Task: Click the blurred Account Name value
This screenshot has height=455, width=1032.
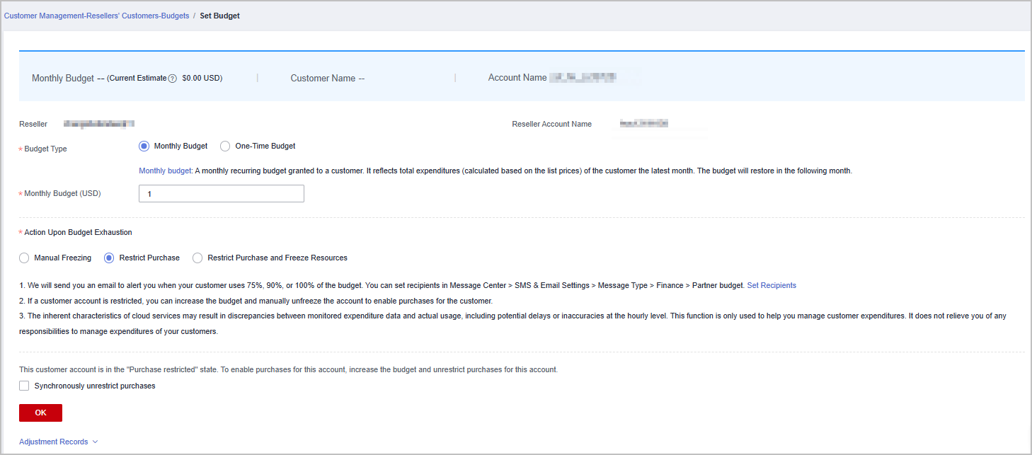Action: (x=583, y=78)
